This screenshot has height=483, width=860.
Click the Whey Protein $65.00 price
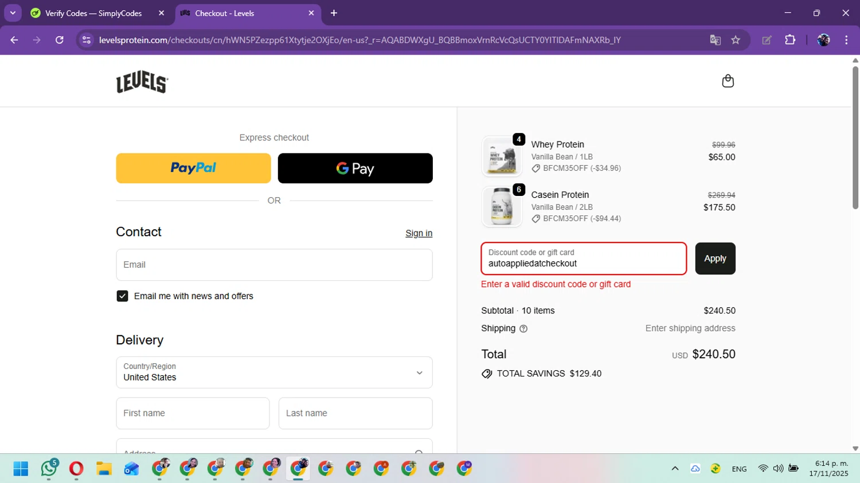coord(722,157)
